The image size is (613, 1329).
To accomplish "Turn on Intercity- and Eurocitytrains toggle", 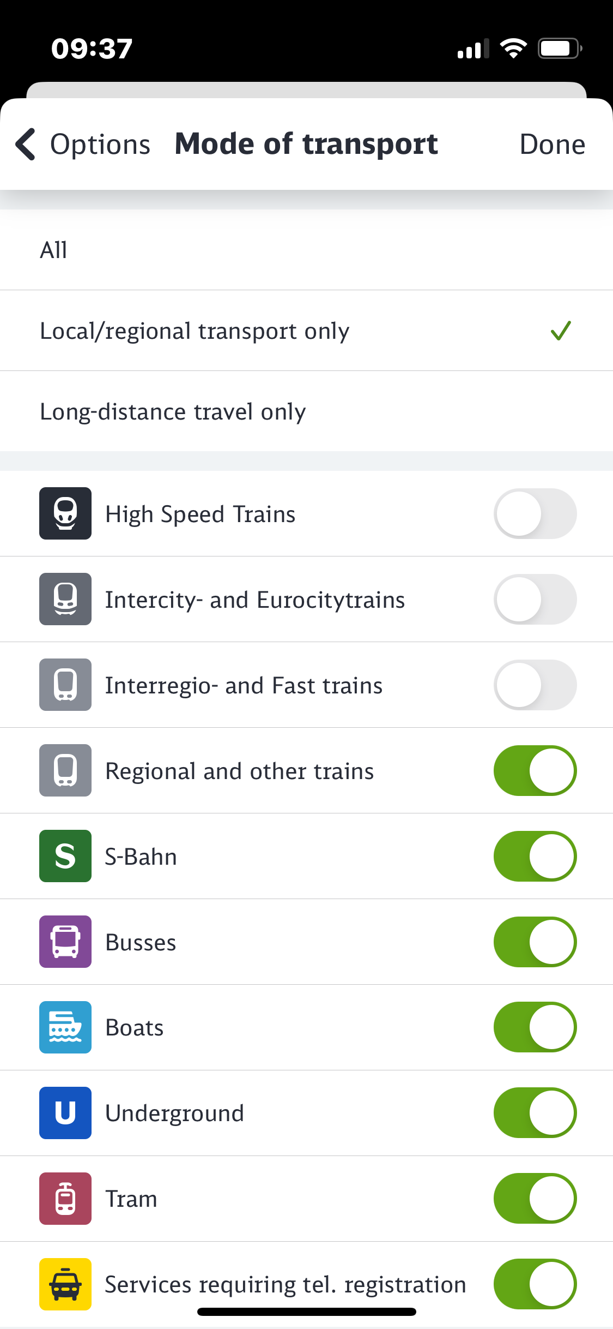I will pos(535,599).
